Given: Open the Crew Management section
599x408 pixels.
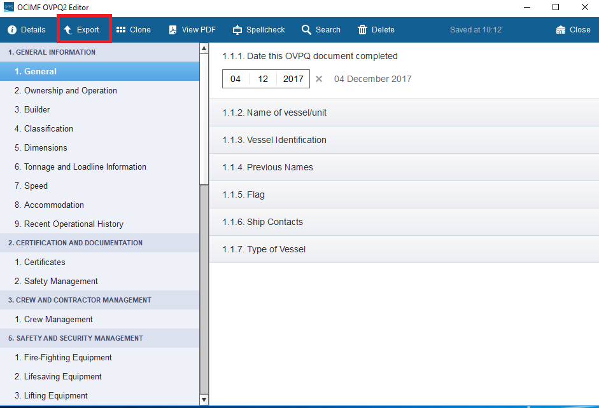Looking at the screenshot, I should click(x=99, y=319).
